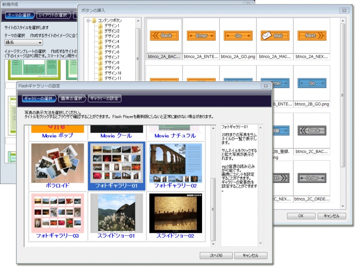Click the 次へ(N) button
Image resolution: width=356 pixels, height=267 pixels.
click(216, 255)
